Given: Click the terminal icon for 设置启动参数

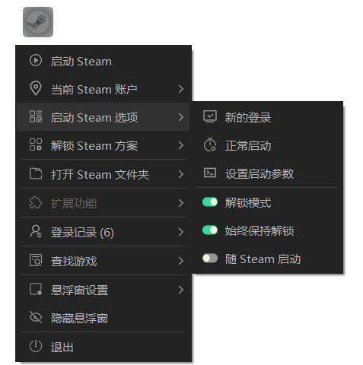Looking at the screenshot, I should point(210,173).
